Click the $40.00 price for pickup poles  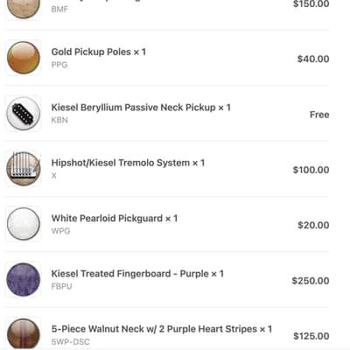(x=313, y=59)
